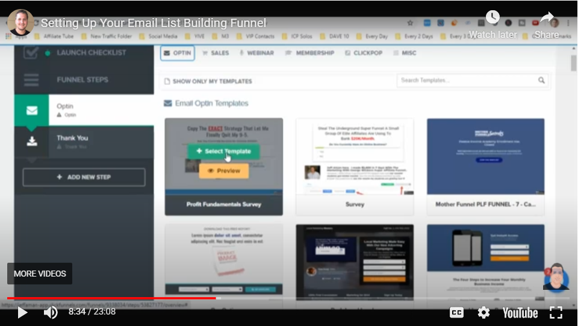Switch to the Sales templates tab
This screenshot has height=326, width=578.
(x=216, y=53)
